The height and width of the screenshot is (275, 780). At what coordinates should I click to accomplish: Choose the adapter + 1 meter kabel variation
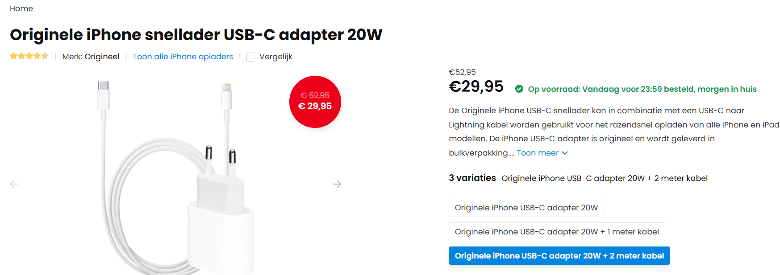(556, 232)
